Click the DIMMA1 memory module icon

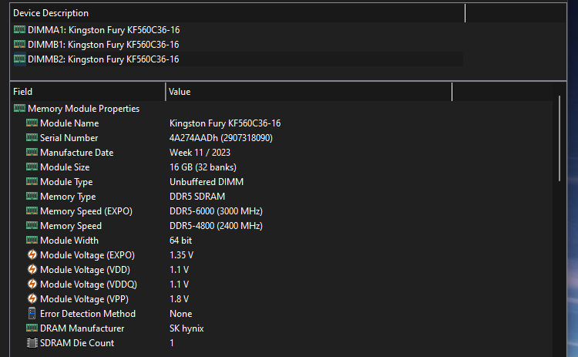pyautogui.click(x=19, y=30)
